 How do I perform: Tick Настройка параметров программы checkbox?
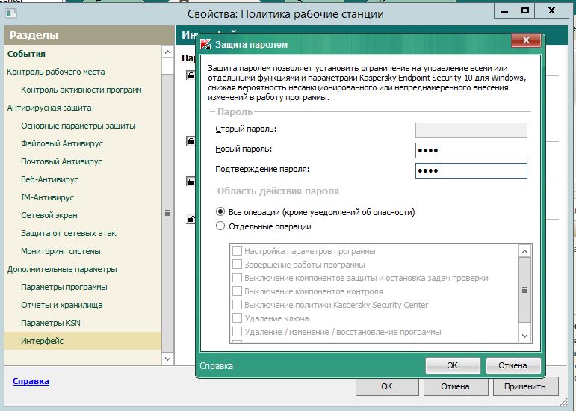coord(238,251)
